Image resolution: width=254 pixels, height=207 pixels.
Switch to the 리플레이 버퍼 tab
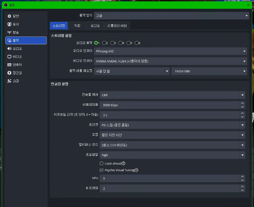pos(117,26)
